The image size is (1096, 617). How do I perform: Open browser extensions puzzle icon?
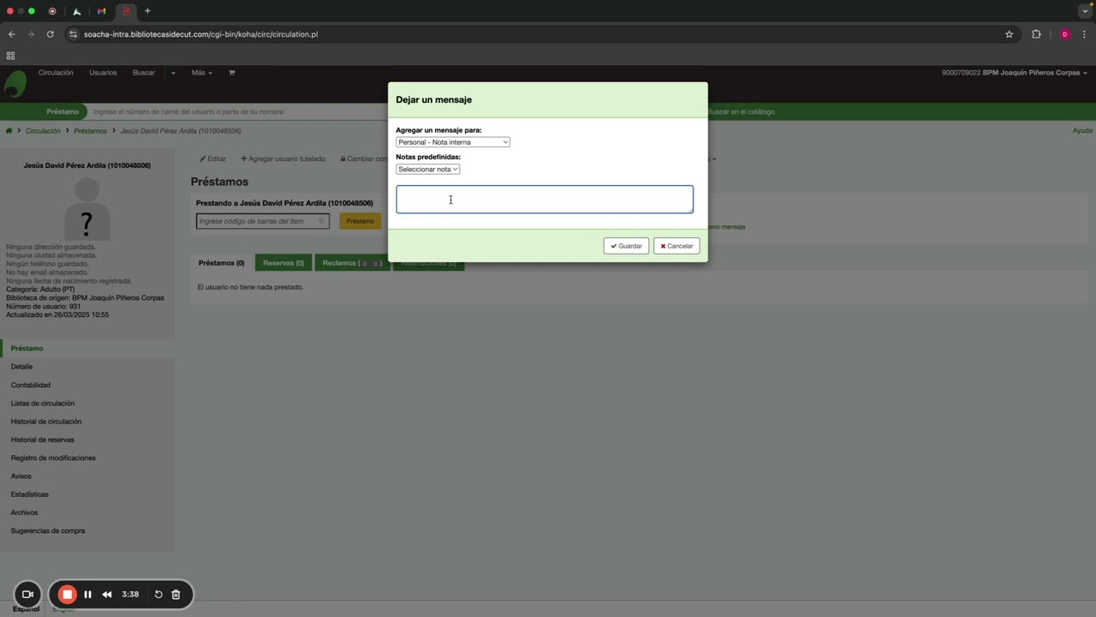1036,34
